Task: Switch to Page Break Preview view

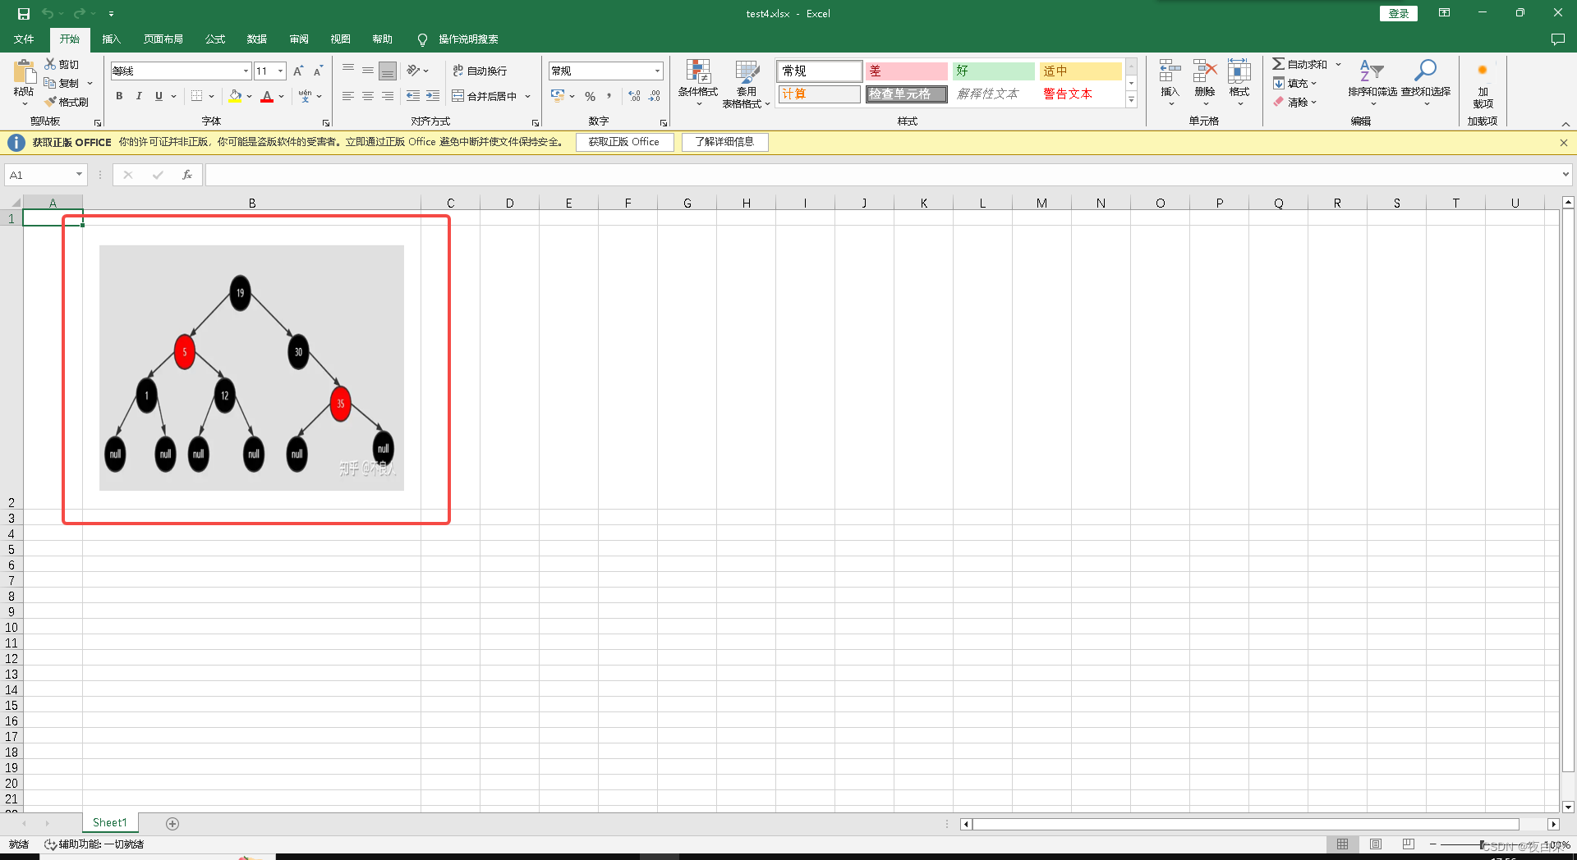Action: point(1409,844)
